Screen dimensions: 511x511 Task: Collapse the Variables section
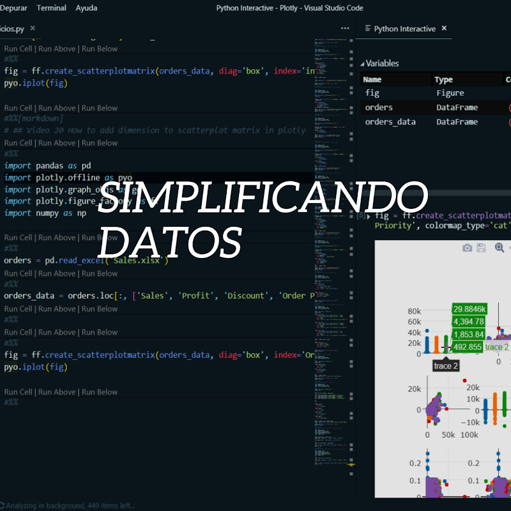click(363, 64)
